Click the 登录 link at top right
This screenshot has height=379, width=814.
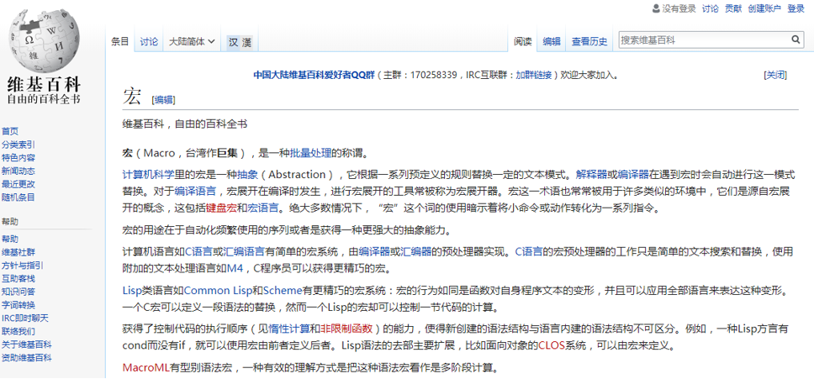pyautogui.click(x=795, y=8)
